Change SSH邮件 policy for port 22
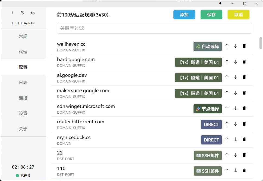 coord(208,156)
